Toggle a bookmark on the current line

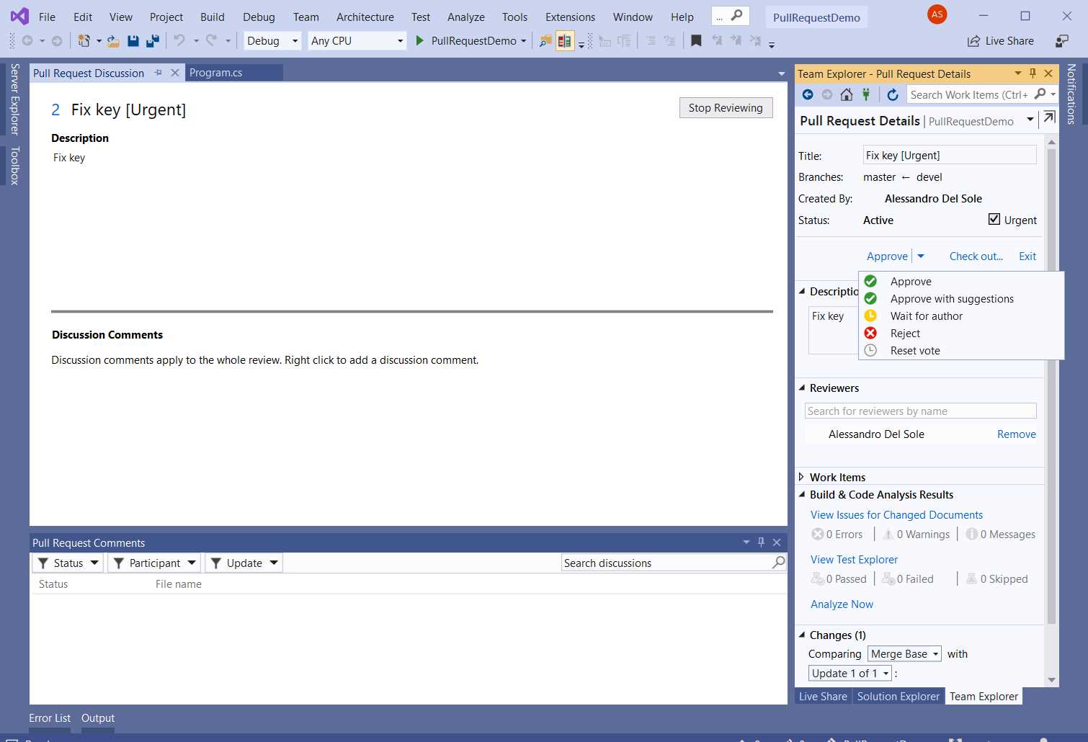(x=696, y=41)
